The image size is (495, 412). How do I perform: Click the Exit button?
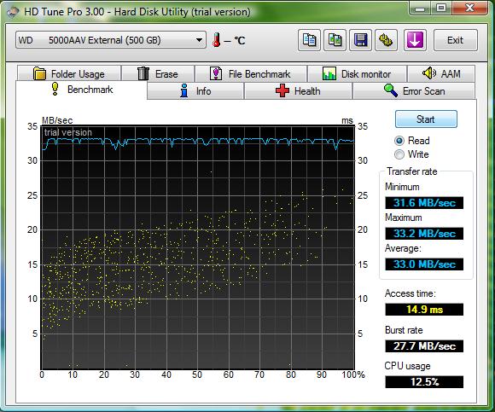(x=455, y=40)
